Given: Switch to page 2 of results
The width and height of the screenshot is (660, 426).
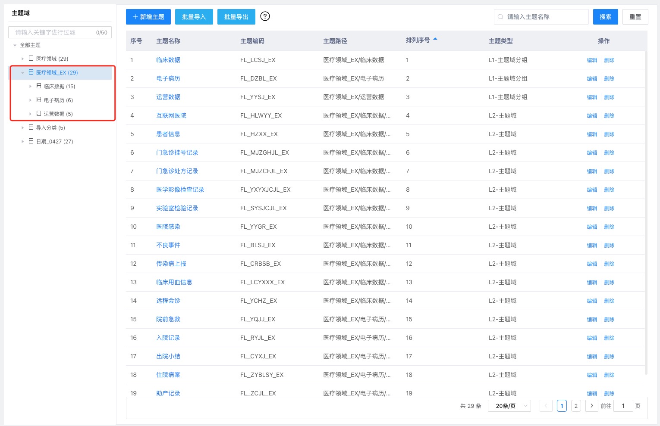Looking at the screenshot, I should (576, 406).
